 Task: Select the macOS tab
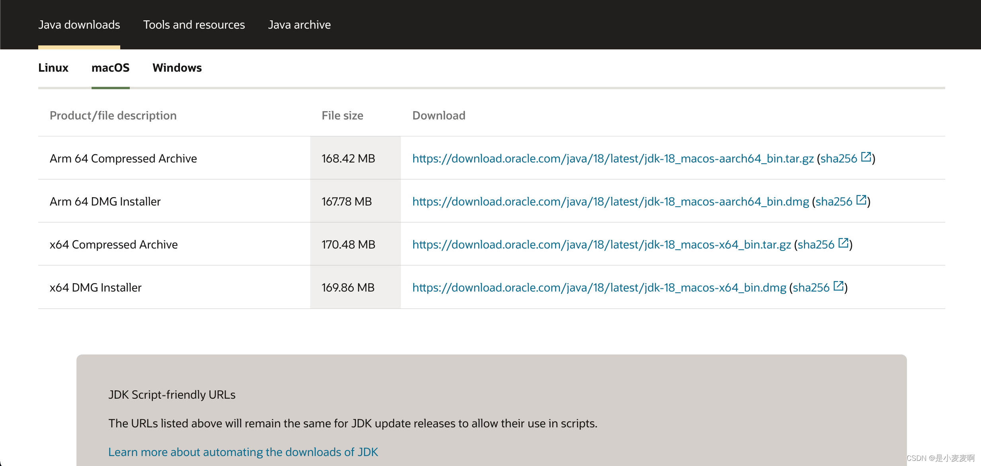coord(110,68)
